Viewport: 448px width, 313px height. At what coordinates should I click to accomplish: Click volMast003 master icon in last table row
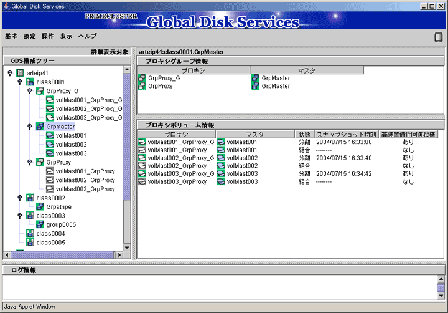[x=220, y=181]
